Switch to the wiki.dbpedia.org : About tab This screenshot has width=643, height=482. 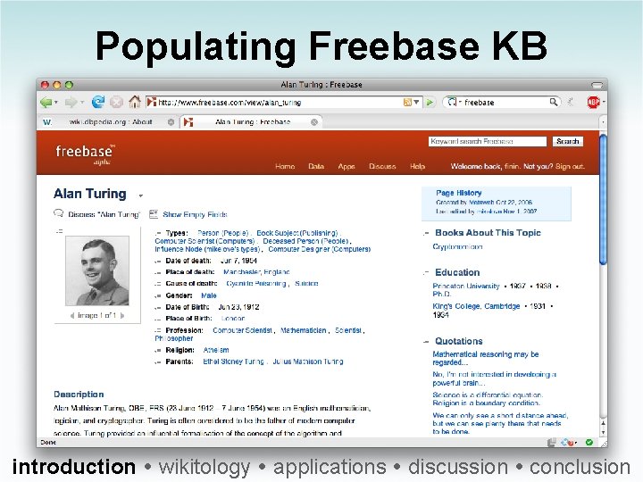click(111, 121)
